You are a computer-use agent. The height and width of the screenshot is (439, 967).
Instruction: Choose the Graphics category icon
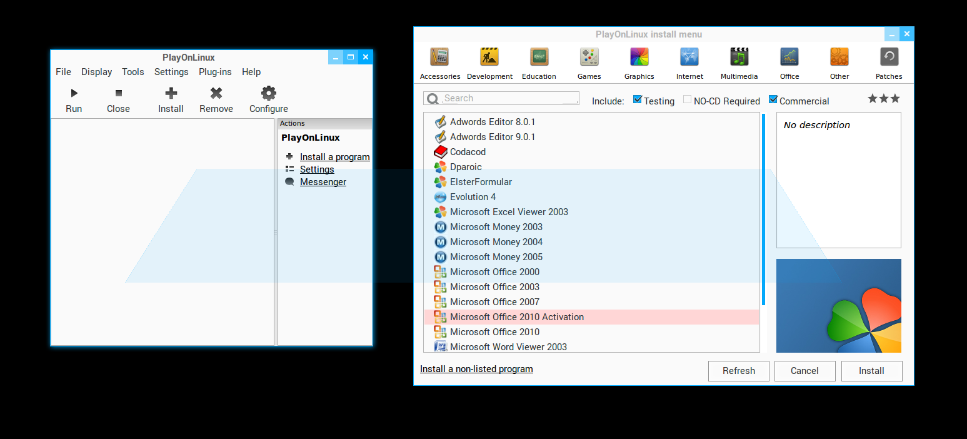pyautogui.click(x=639, y=58)
